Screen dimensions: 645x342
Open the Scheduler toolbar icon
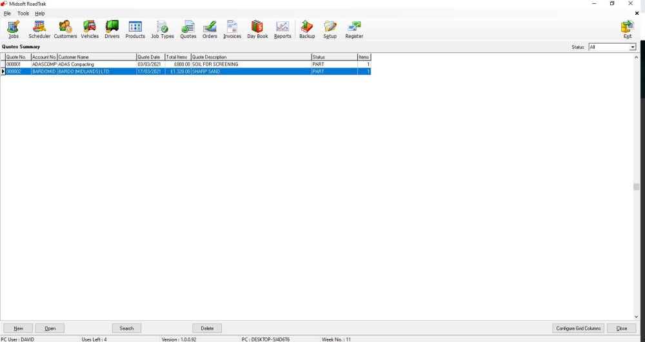39,30
